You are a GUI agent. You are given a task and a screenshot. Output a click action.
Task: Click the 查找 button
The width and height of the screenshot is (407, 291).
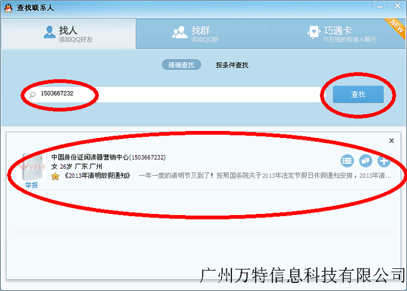358,94
